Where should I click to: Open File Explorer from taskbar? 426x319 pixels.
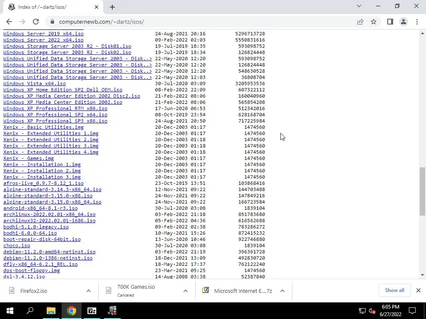click(51, 311)
